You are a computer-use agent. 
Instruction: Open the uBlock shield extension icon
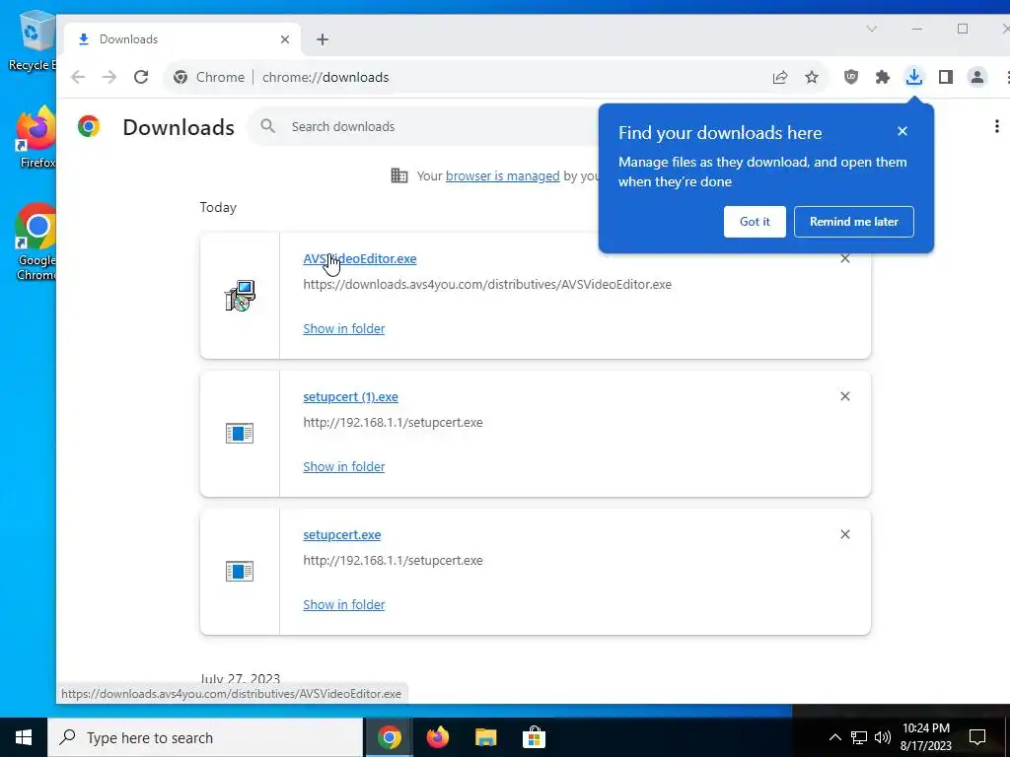click(851, 77)
